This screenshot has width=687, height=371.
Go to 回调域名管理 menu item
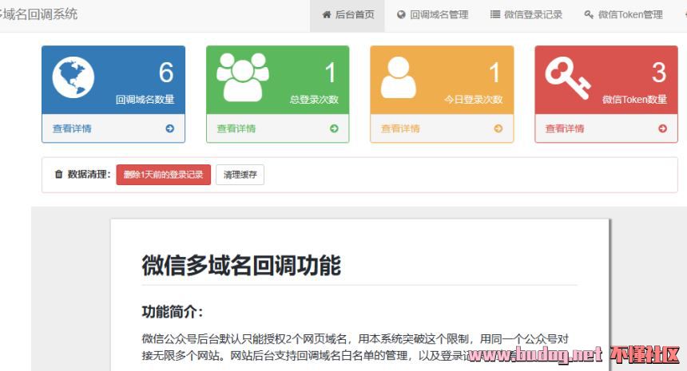coord(432,14)
